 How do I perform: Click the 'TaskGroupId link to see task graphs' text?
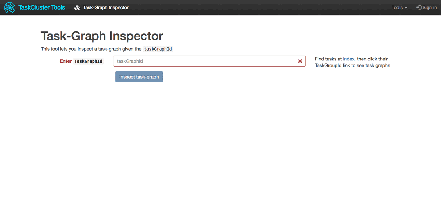pyautogui.click(x=352, y=65)
